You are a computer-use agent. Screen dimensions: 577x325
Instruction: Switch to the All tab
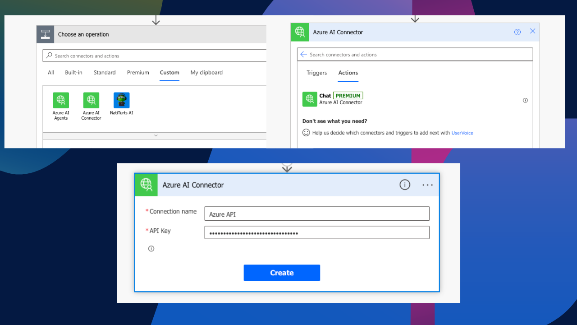pos(51,73)
